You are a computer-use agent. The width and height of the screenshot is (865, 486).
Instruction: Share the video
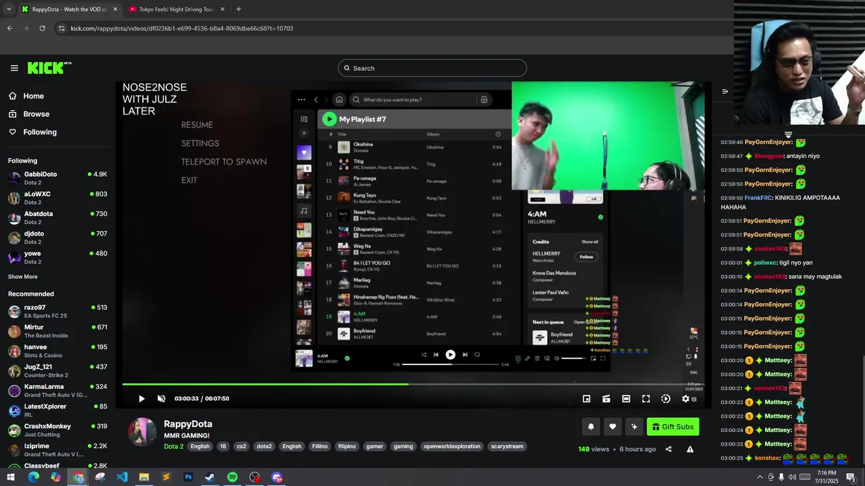(x=668, y=450)
